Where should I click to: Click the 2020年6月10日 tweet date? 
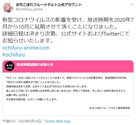click(x=30, y=121)
